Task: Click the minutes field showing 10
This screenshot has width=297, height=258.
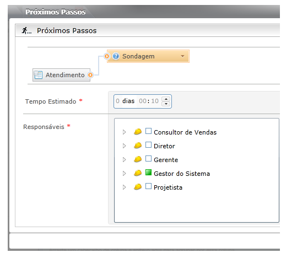Action: coord(155,101)
